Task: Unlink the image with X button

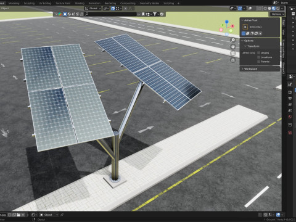Action: pyautogui.click(x=23, y=215)
